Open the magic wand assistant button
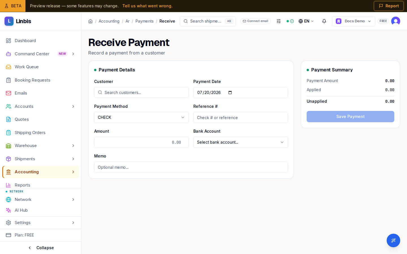This screenshot has width=407, height=254. tap(393, 240)
